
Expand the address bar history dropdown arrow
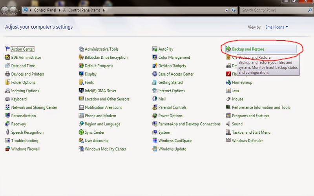[226, 10]
